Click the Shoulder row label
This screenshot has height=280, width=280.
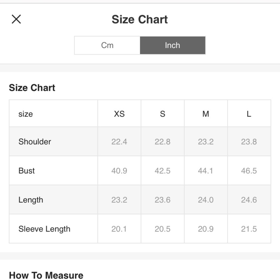[x=35, y=142]
